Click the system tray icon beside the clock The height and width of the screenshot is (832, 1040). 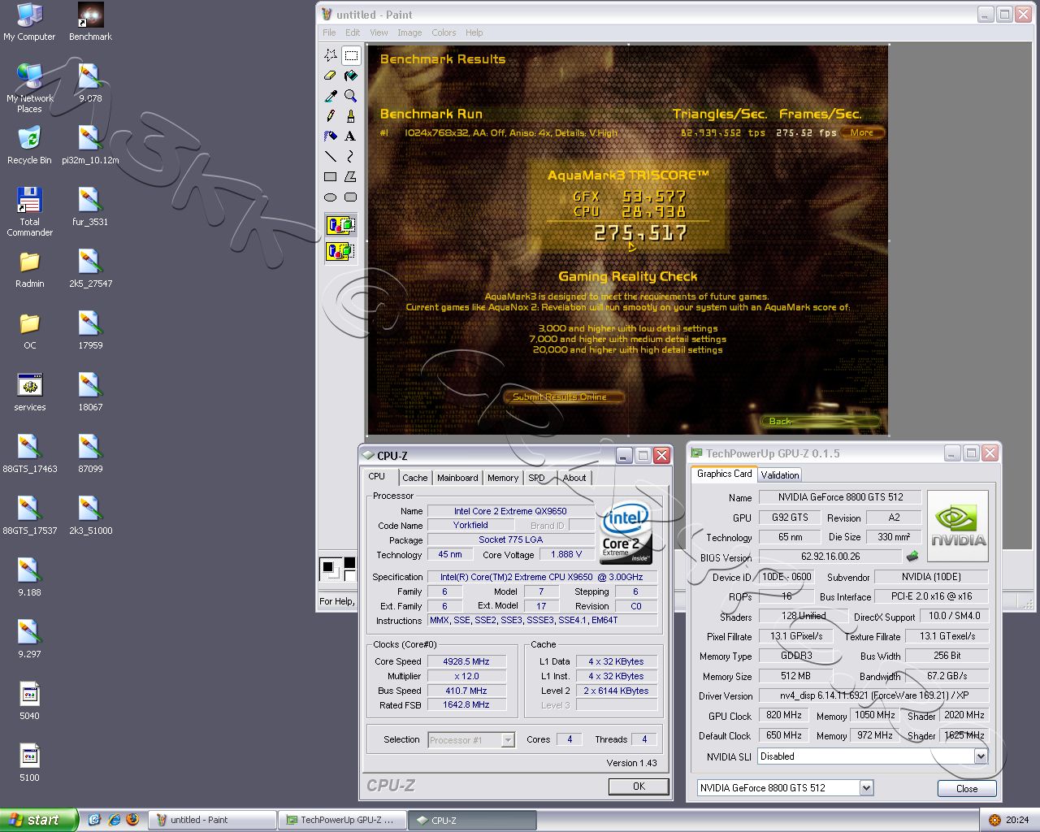click(x=994, y=820)
